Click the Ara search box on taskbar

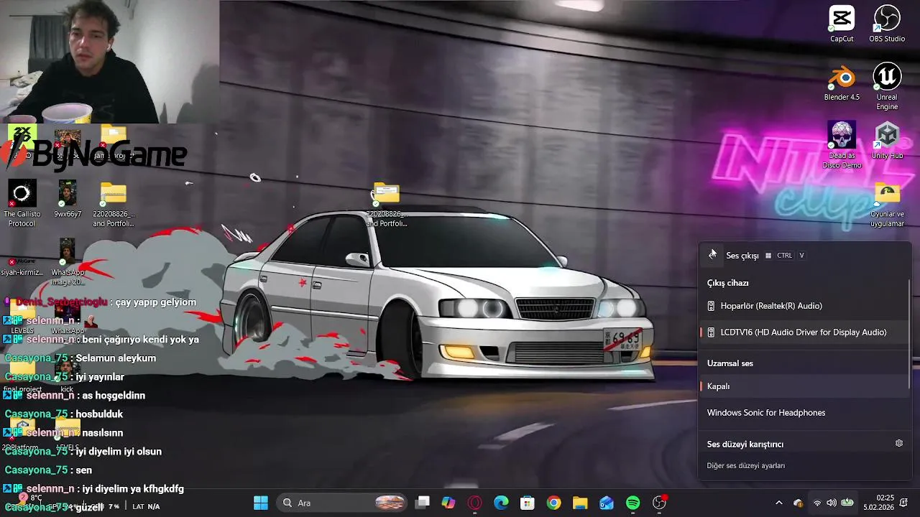click(342, 503)
